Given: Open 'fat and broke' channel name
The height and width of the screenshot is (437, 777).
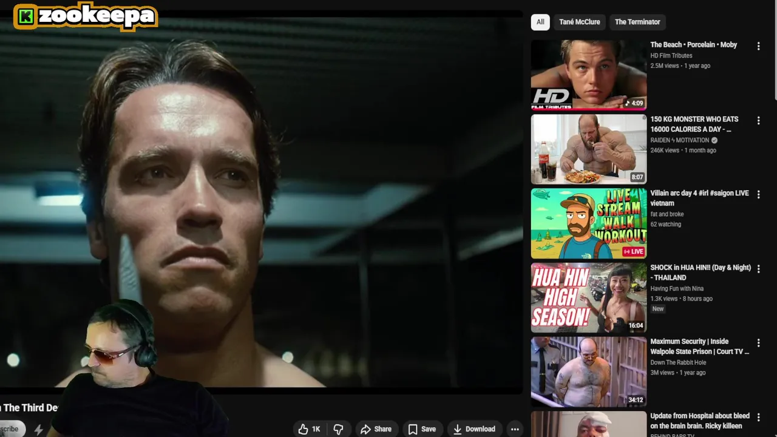Looking at the screenshot, I should click(667, 214).
